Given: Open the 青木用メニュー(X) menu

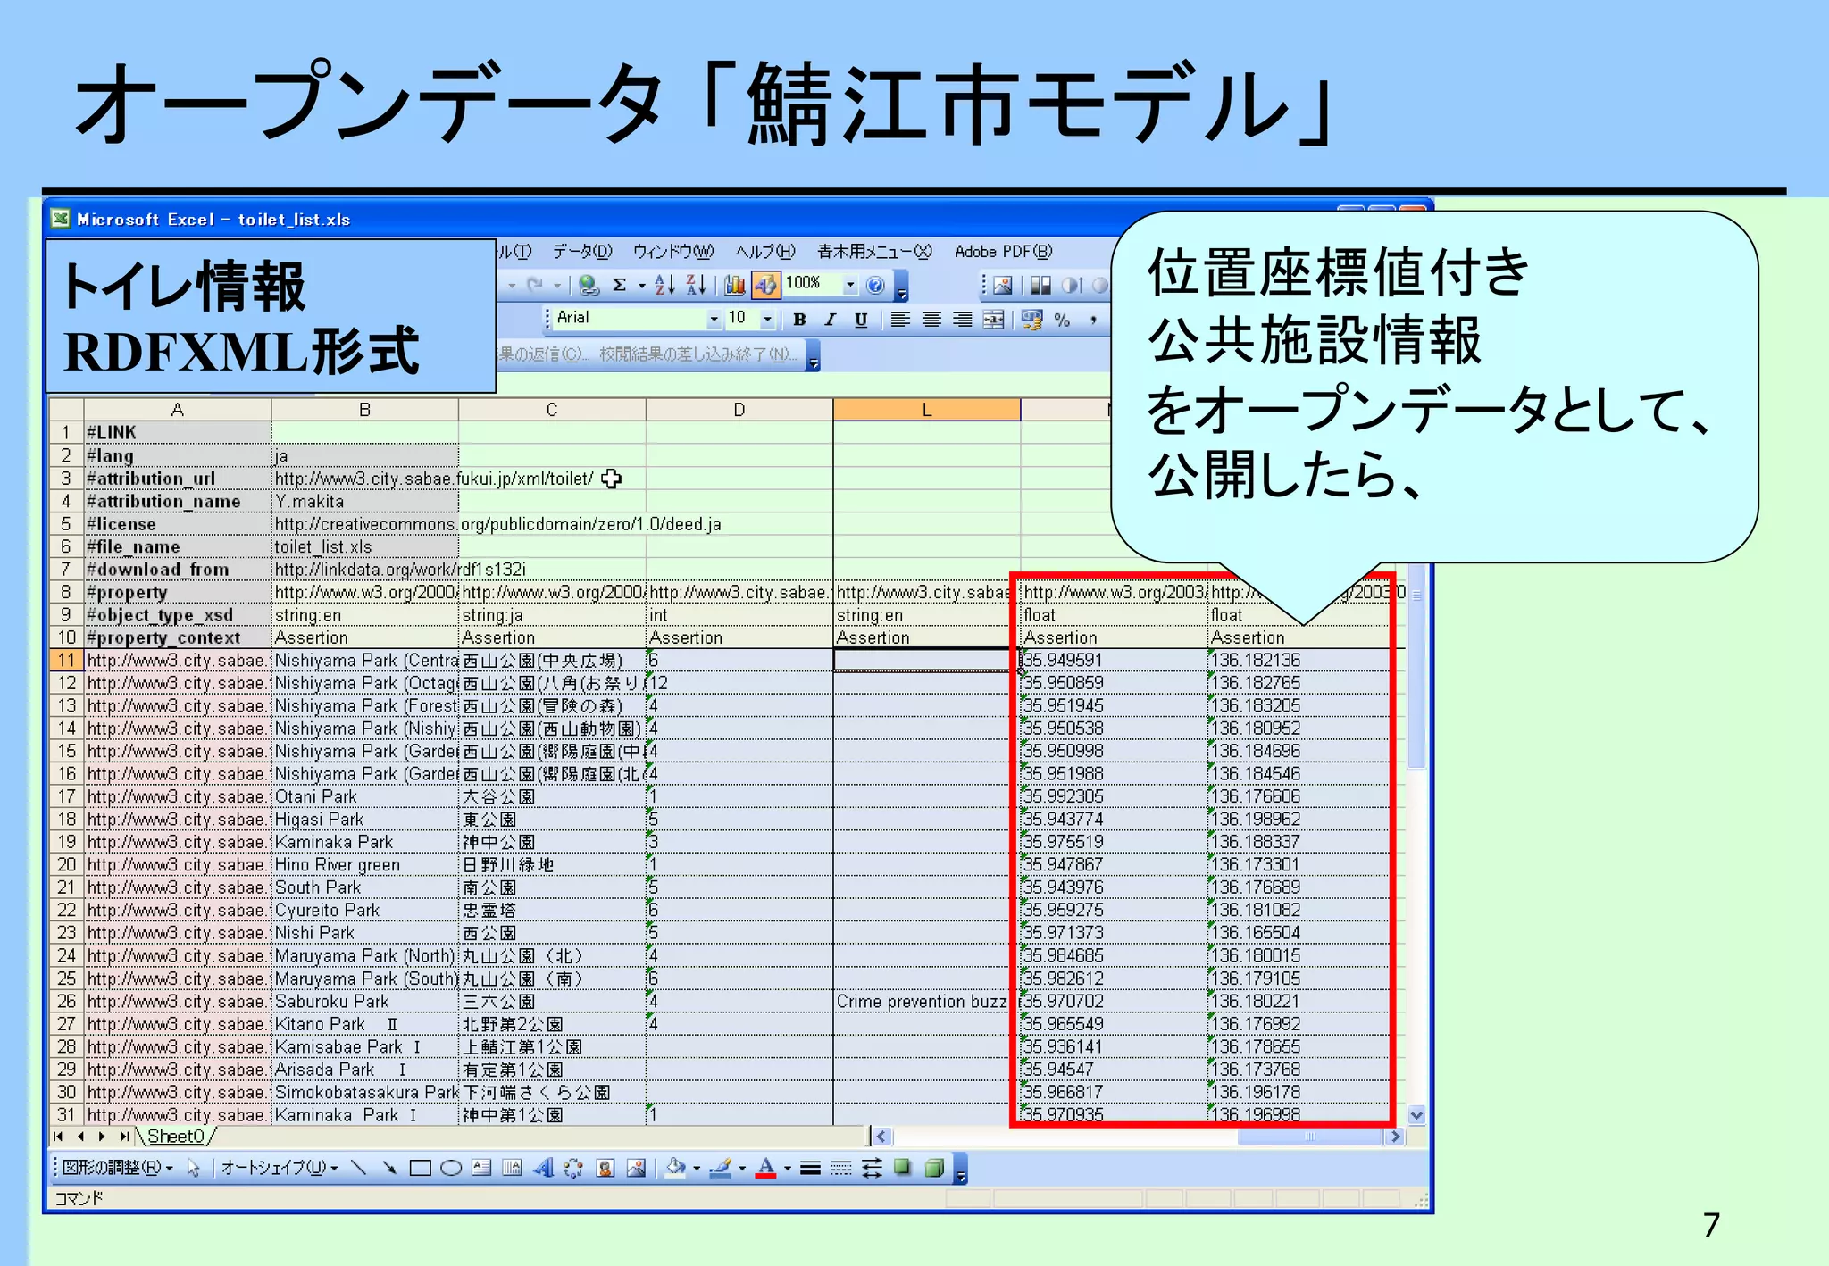Looking at the screenshot, I should (x=874, y=252).
